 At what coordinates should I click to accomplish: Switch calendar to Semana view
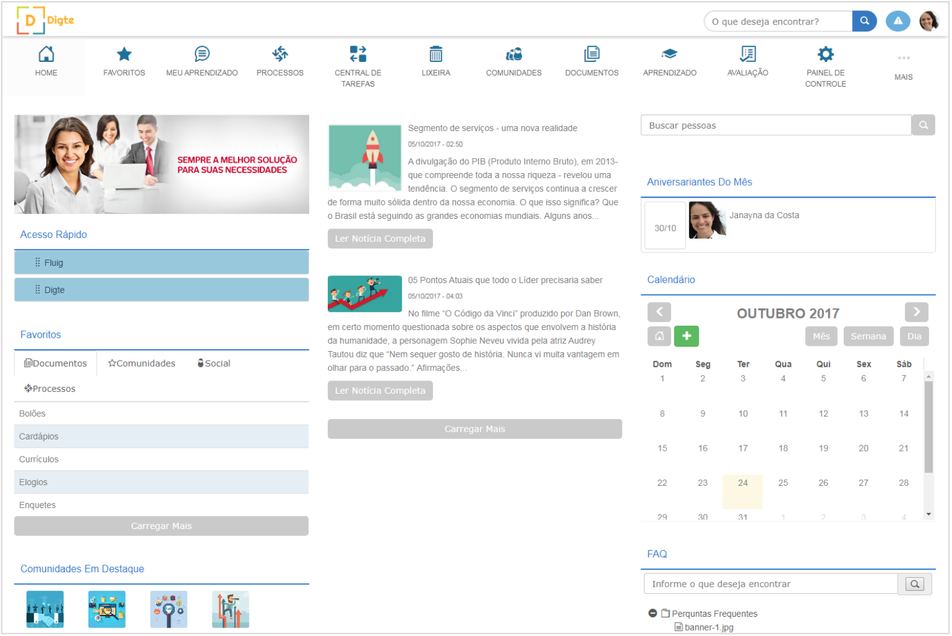tap(868, 337)
